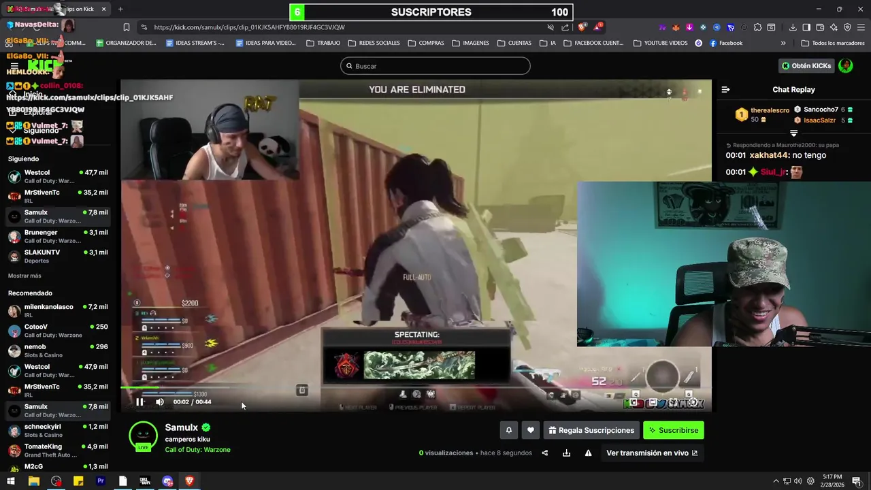Open MrStivenTc channel in Siguiendo list

click(x=58, y=197)
